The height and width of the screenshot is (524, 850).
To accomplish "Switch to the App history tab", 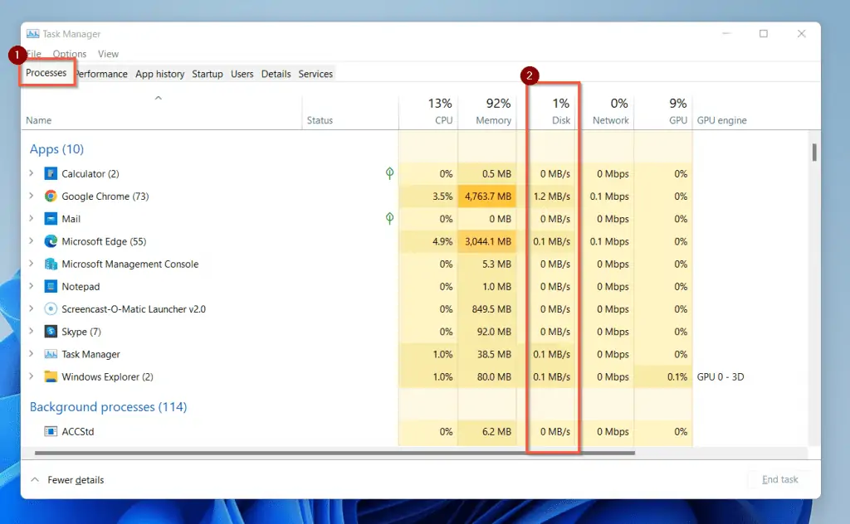I will pos(160,74).
